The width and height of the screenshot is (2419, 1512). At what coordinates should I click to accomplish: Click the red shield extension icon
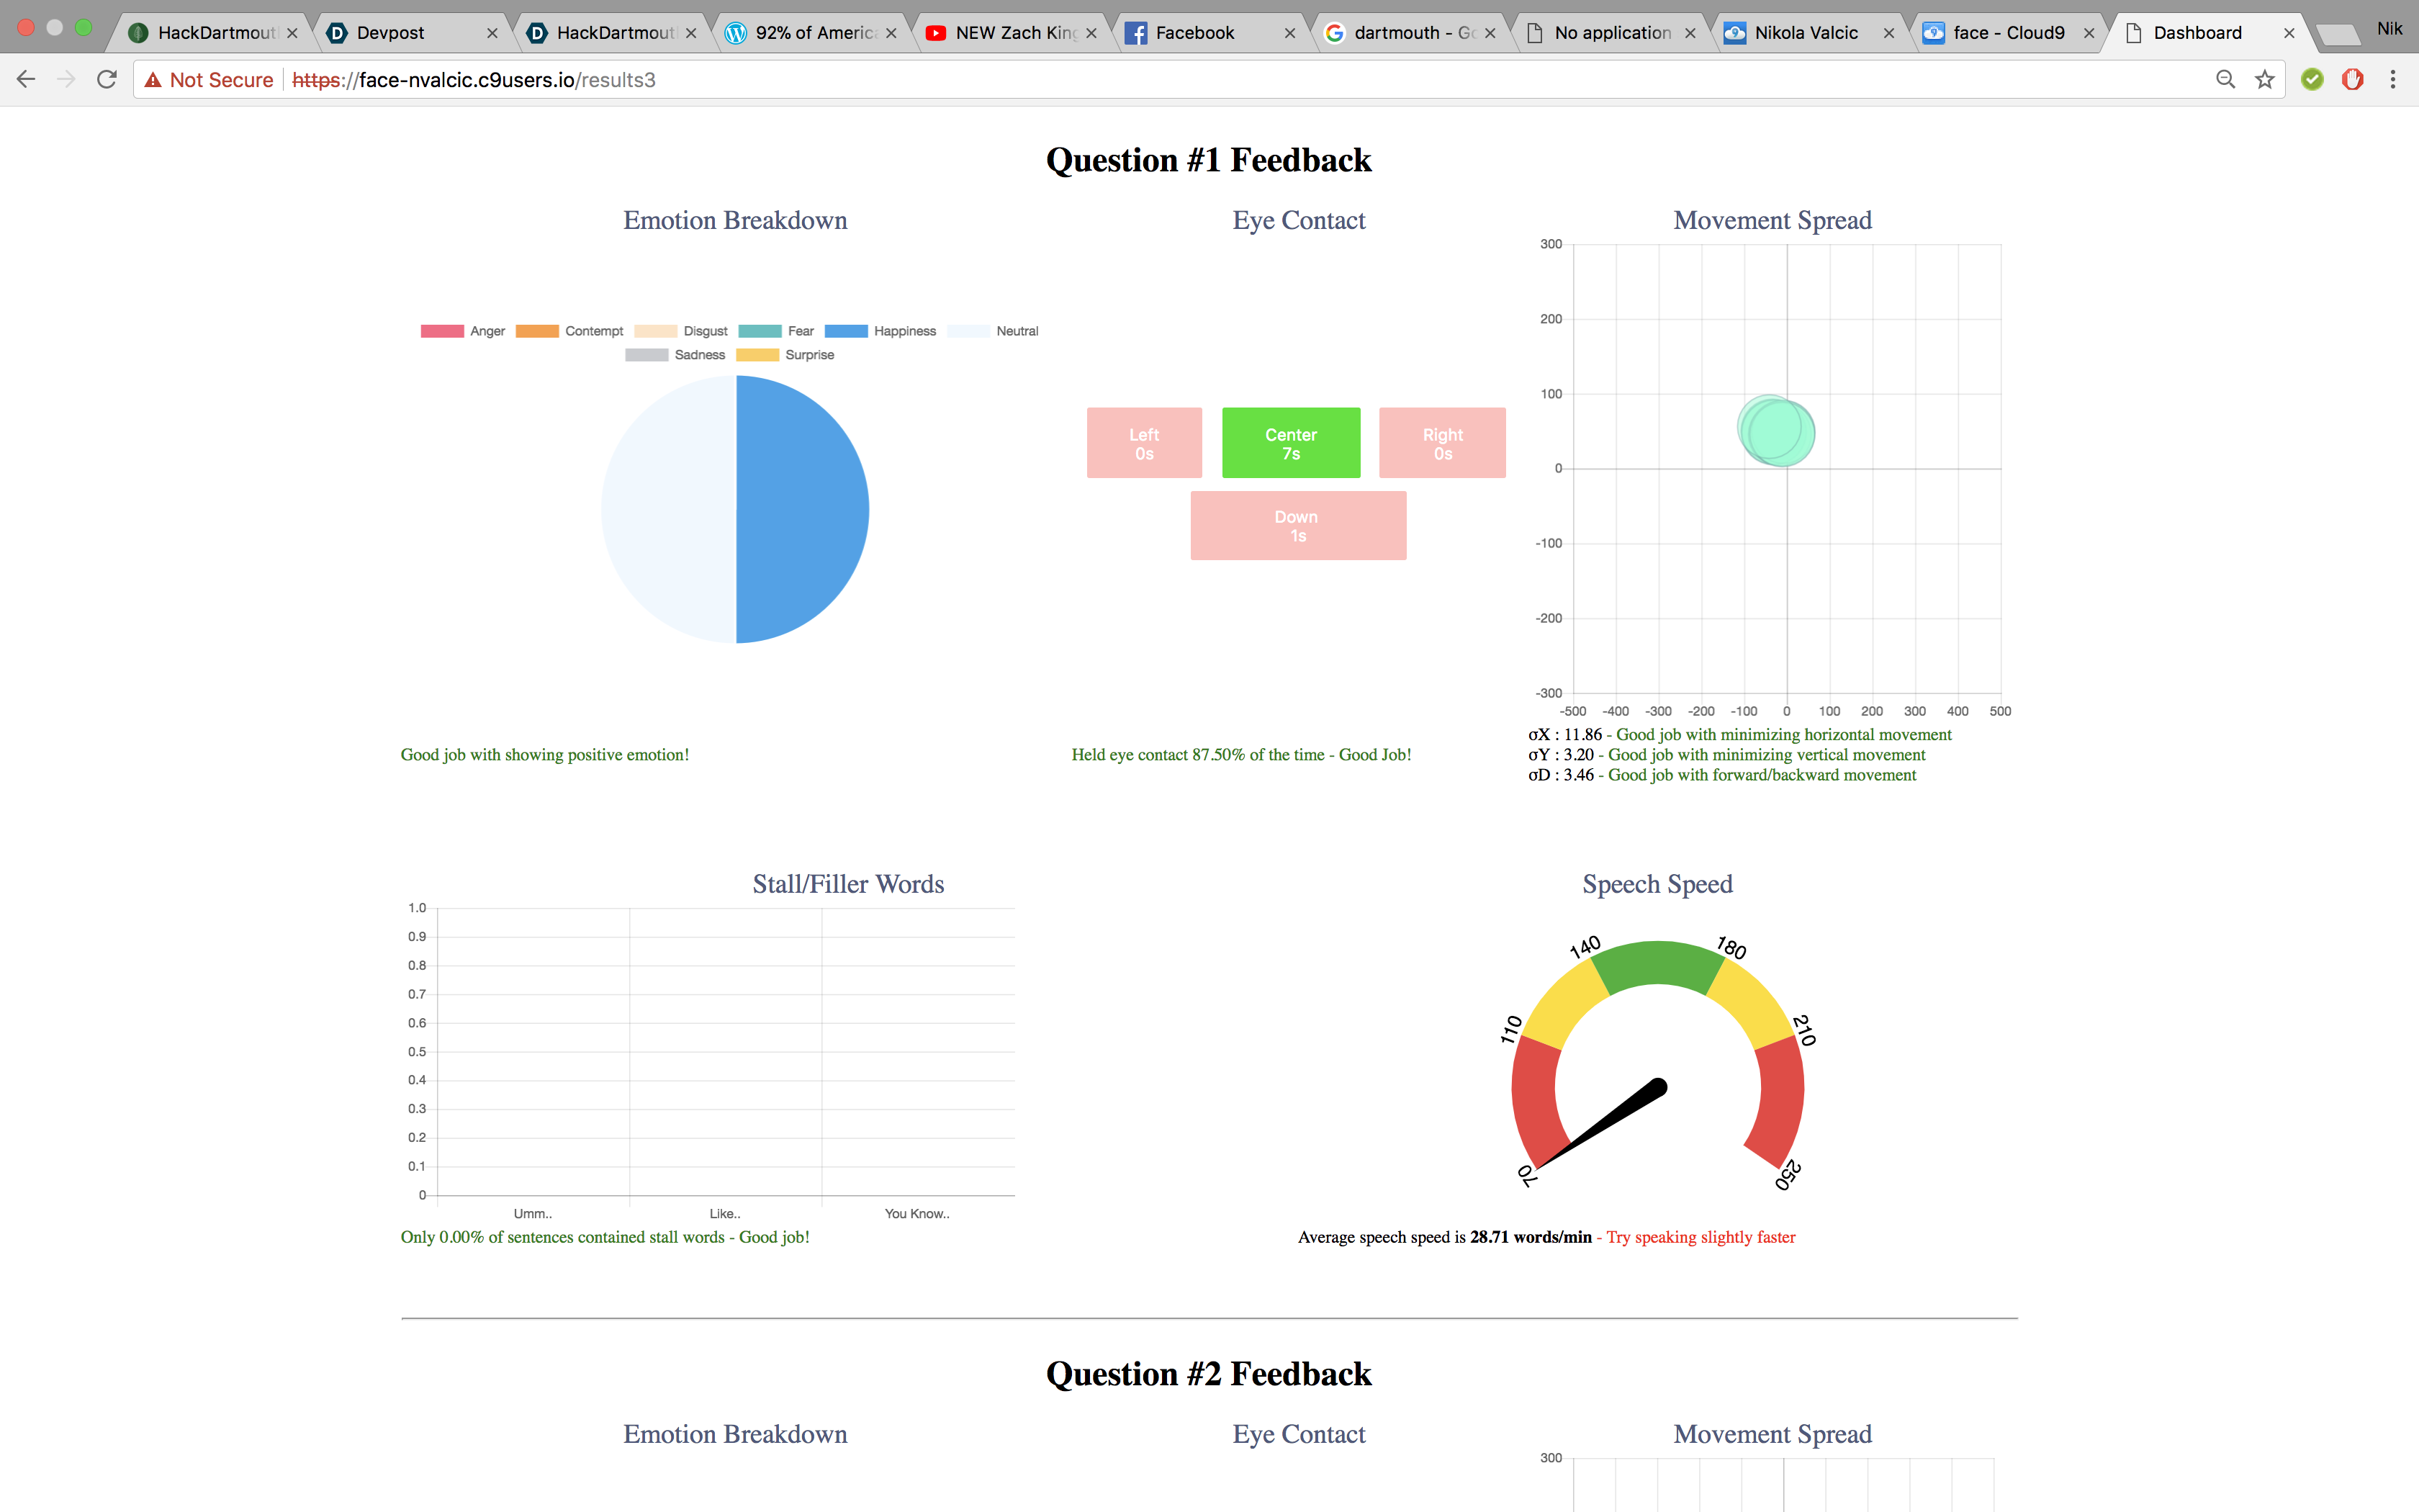click(x=2352, y=80)
